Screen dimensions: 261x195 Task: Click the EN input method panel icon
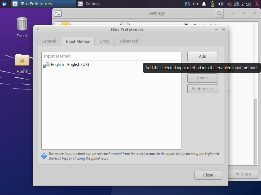(x=187, y=4)
